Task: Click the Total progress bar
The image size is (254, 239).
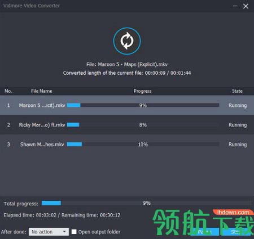Action: pyautogui.click(x=146, y=203)
